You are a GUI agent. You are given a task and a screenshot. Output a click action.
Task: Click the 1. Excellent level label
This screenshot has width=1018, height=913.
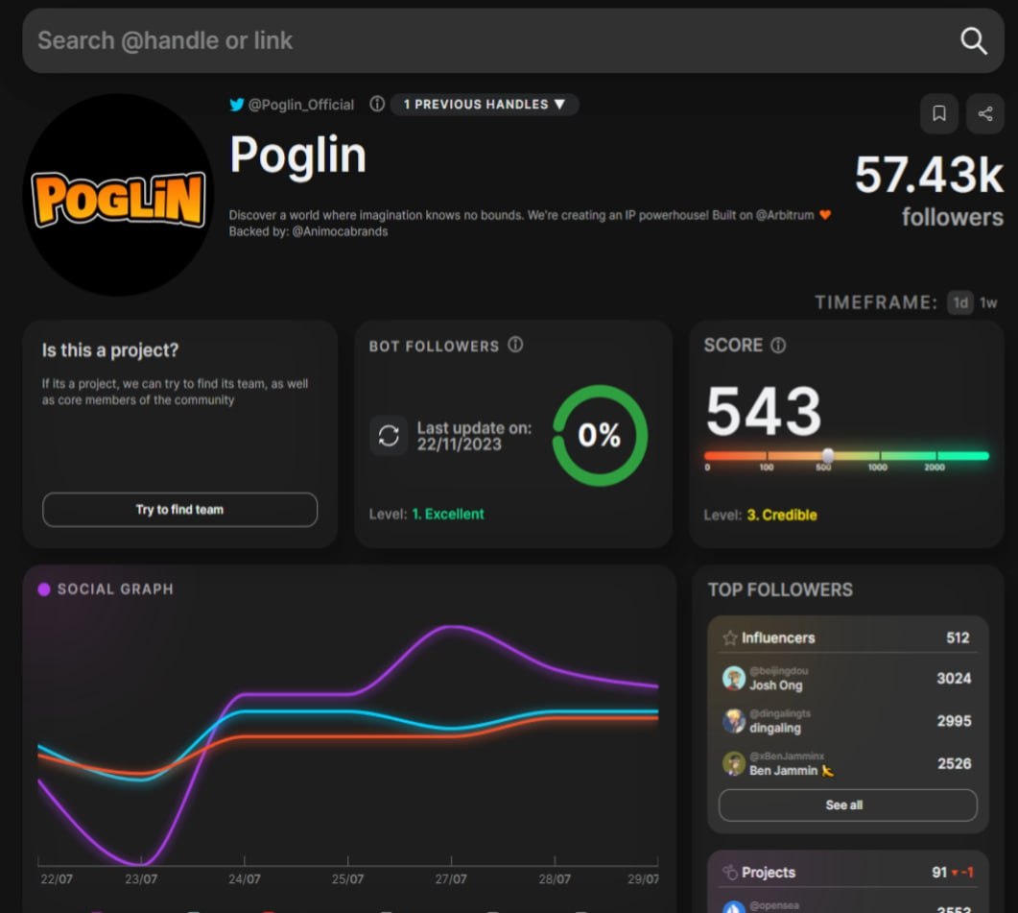448,514
